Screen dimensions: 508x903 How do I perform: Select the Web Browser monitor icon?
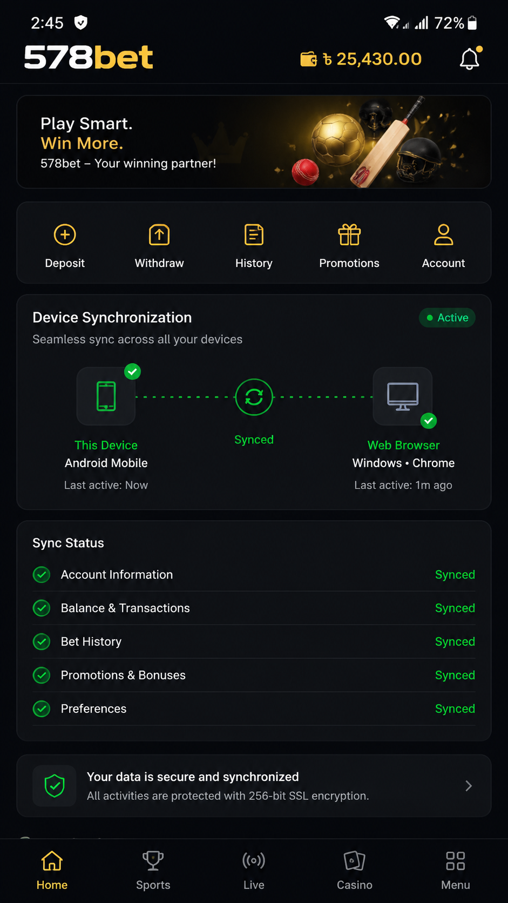(403, 396)
